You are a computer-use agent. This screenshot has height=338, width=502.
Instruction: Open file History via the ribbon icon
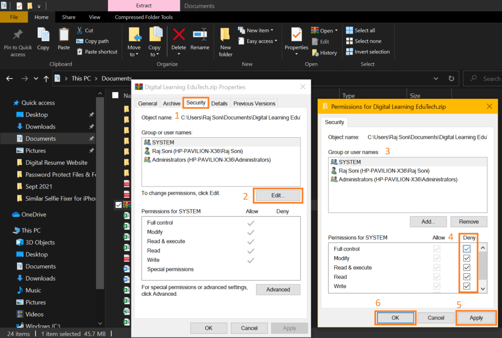click(x=325, y=52)
